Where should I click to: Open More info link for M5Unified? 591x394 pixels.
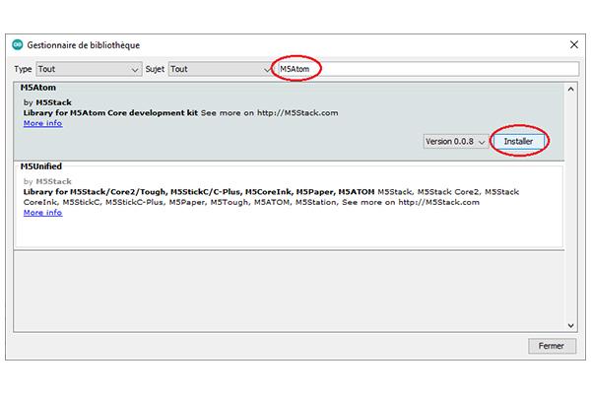tap(42, 213)
